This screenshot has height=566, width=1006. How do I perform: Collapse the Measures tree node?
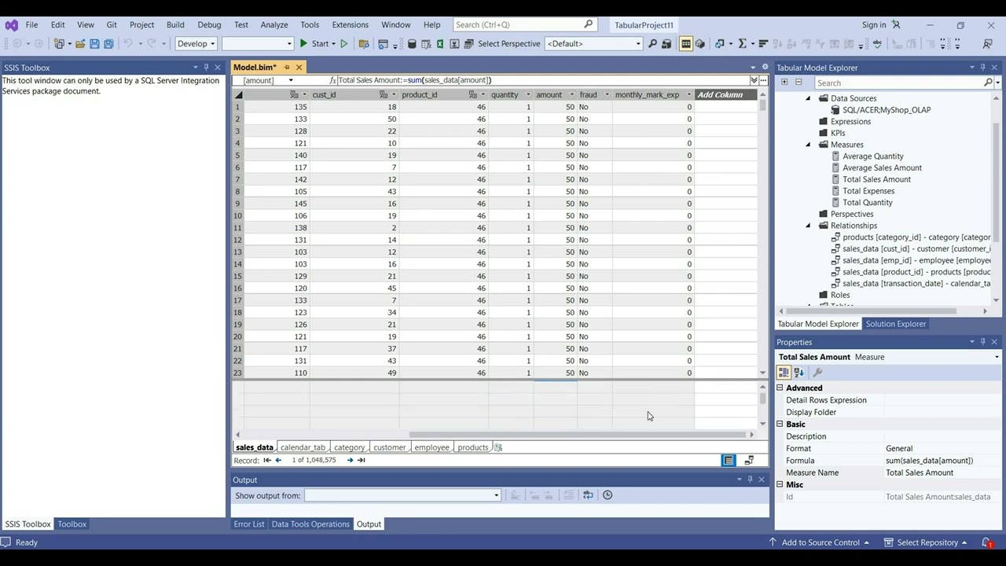click(x=808, y=145)
